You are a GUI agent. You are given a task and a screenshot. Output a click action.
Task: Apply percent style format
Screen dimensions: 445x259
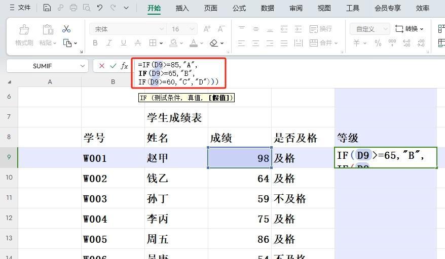[x=378, y=43]
